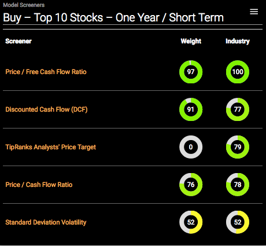Open TipRanks Analysts' Price Target screener
The image size is (266, 246).
tap(50, 147)
